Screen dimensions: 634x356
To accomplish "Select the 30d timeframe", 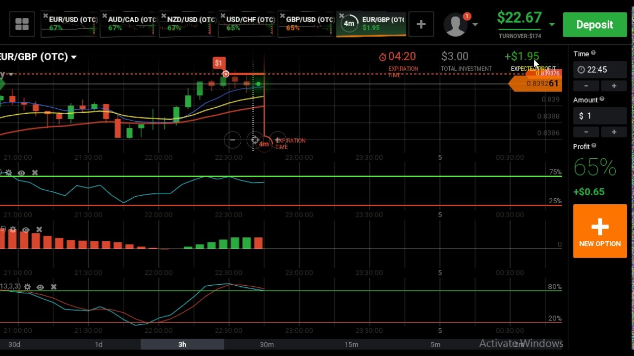I will tap(14, 344).
